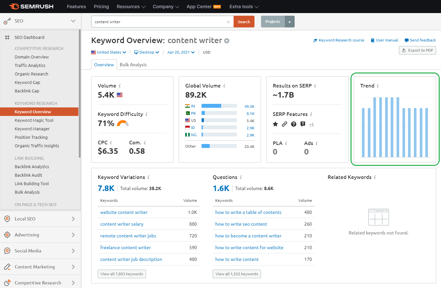Expand the Social Media section chevron
This screenshot has width=441, height=288.
pyautogui.click(x=73, y=251)
